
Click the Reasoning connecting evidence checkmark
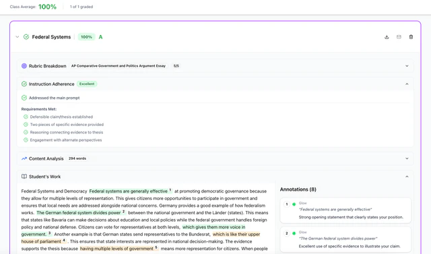coord(26,132)
